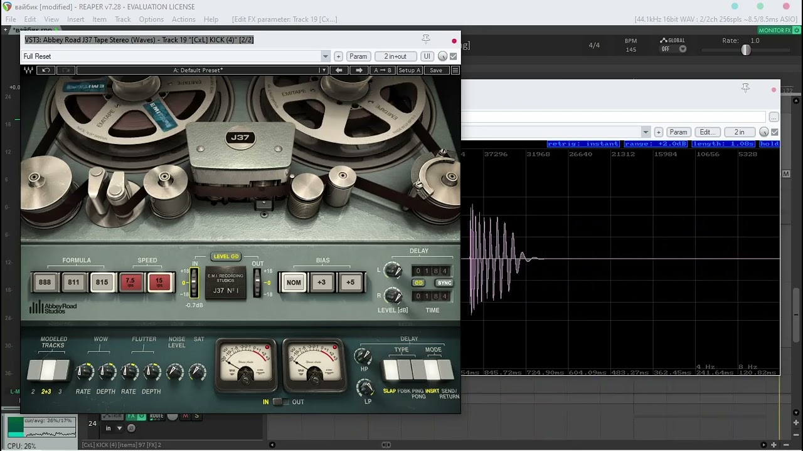The width and height of the screenshot is (803, 451).
Task: Click the track 24 phase invert icon
Action: pyautogui.click(x=131, y=428)
